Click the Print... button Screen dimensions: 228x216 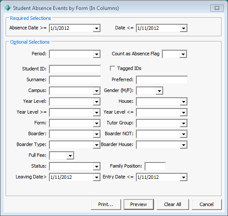[x=106, y=204]
